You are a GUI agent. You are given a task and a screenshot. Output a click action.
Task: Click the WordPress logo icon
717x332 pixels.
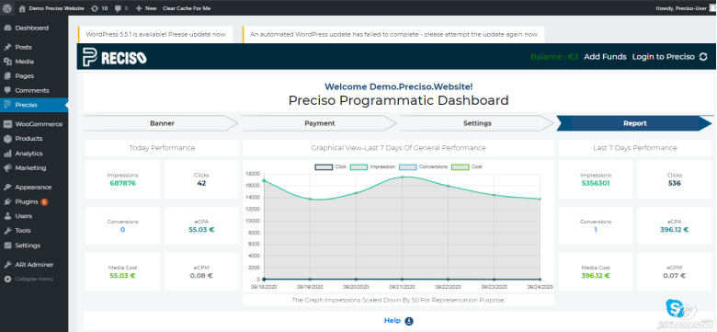click(7, 8)
